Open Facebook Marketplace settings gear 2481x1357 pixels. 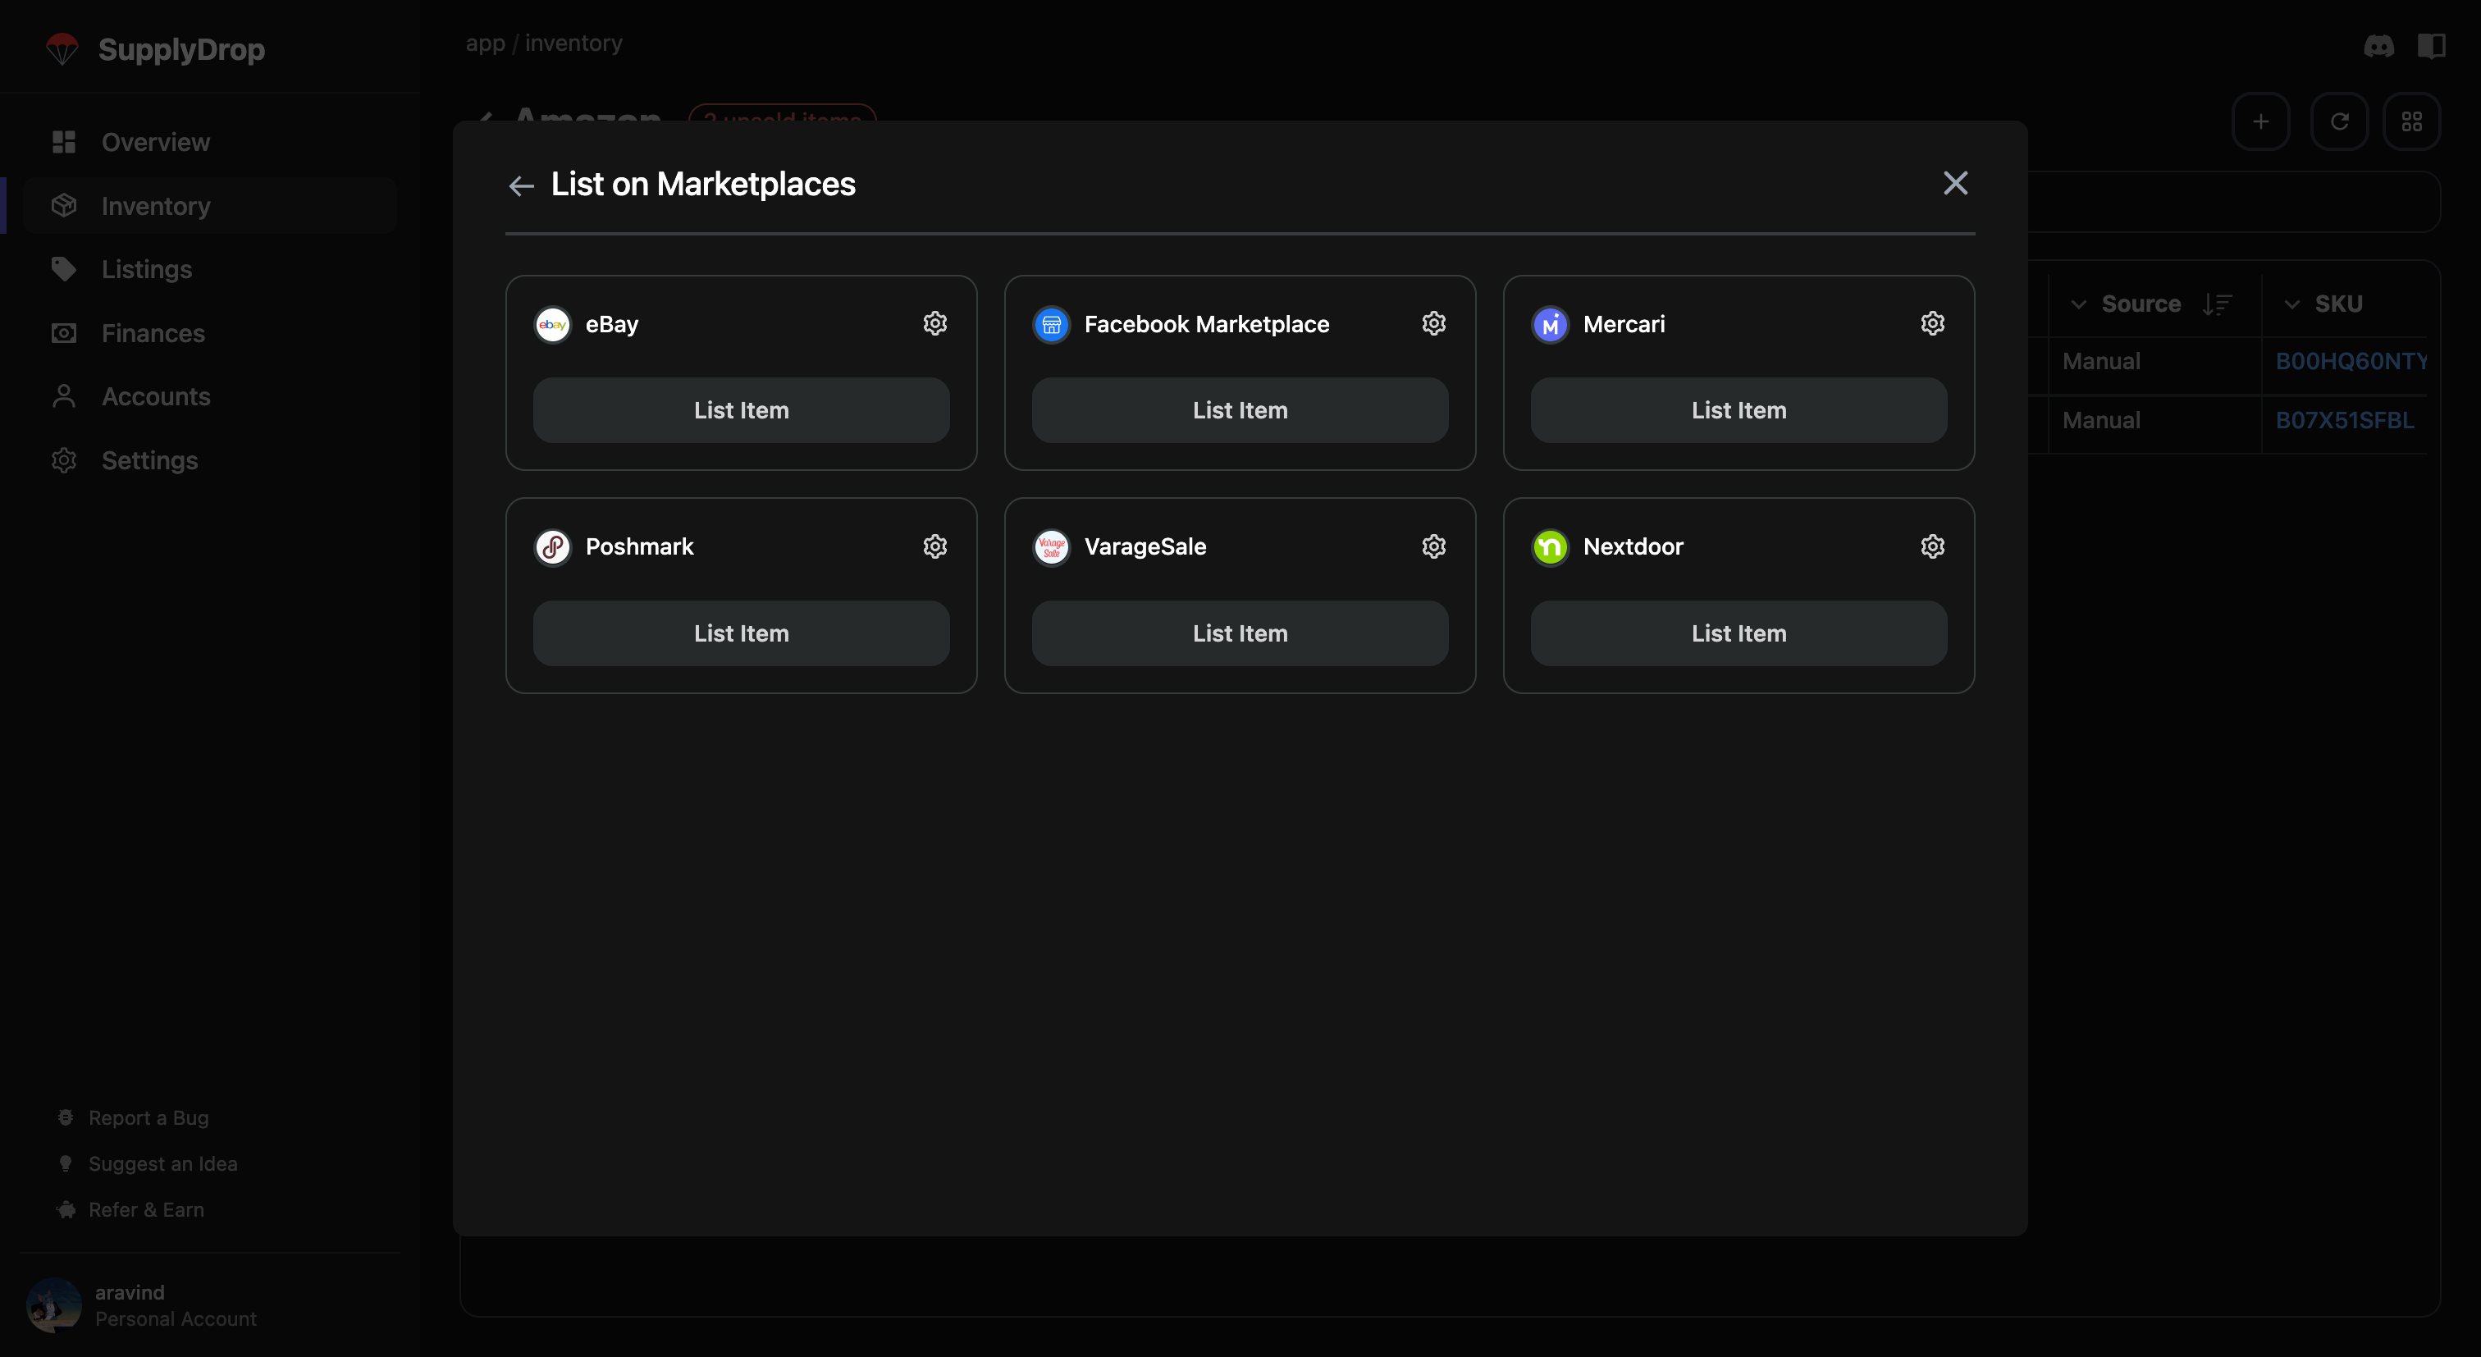[1433, 323]
